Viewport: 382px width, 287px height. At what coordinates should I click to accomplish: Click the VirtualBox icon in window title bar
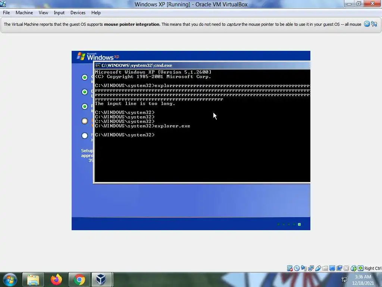3,4
